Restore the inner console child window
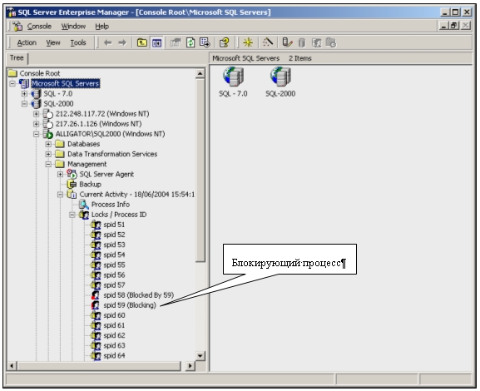The image size is (480, 391). click(454, 26)
